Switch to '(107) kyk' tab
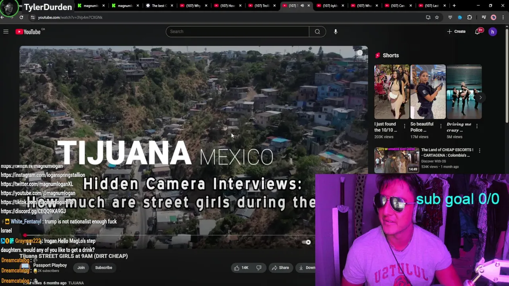Viewport: 509px width, 286px height. pos(330,6)
